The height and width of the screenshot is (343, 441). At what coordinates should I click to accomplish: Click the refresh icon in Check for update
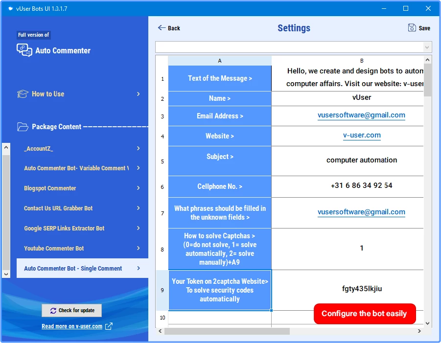[53, 311]
